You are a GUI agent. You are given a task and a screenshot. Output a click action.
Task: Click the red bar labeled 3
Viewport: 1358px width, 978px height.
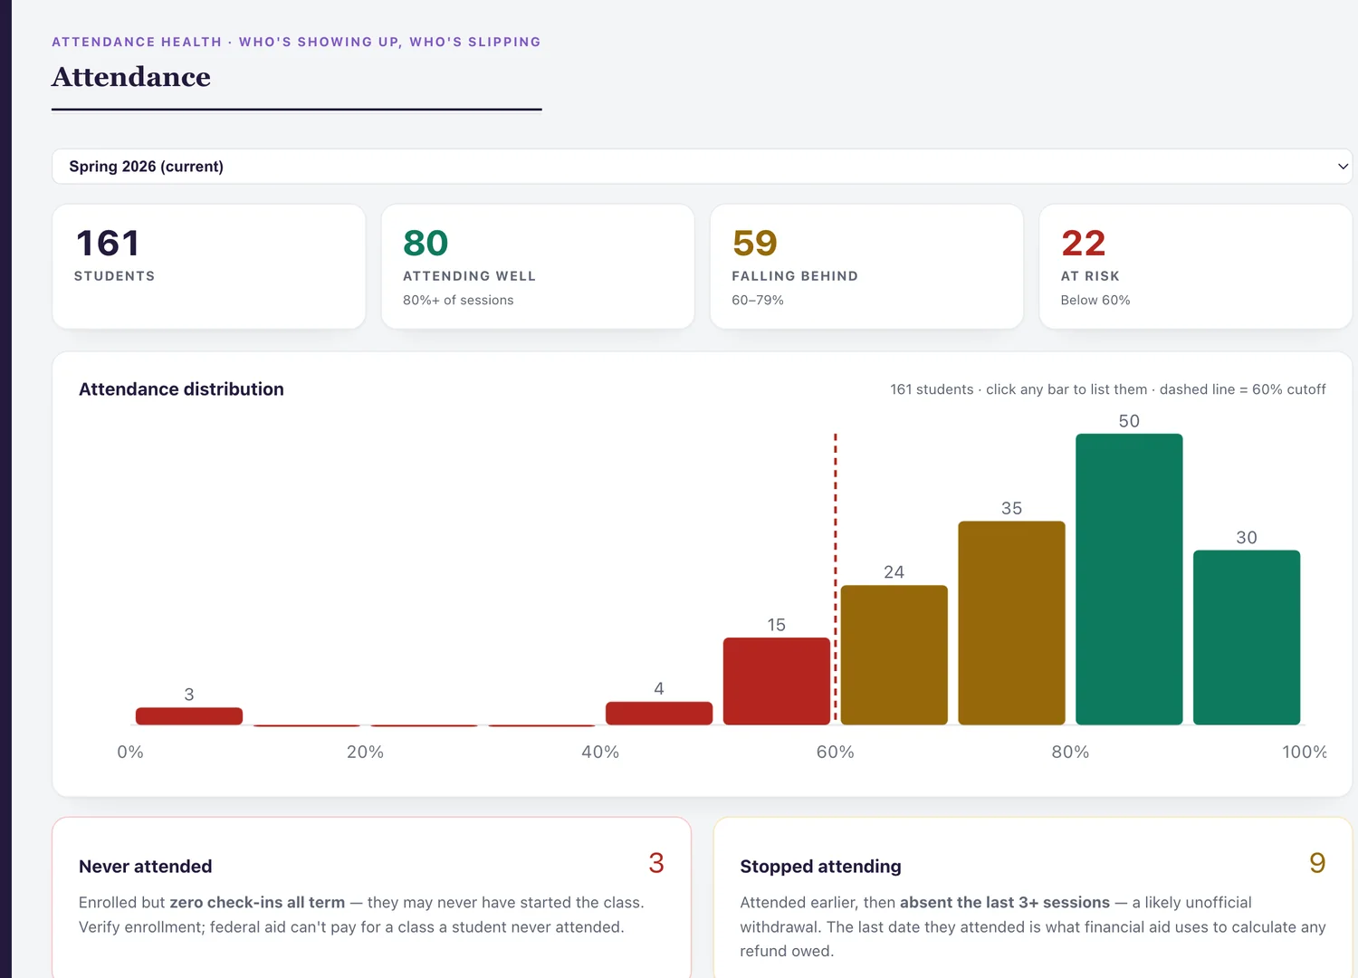[189, 716]
